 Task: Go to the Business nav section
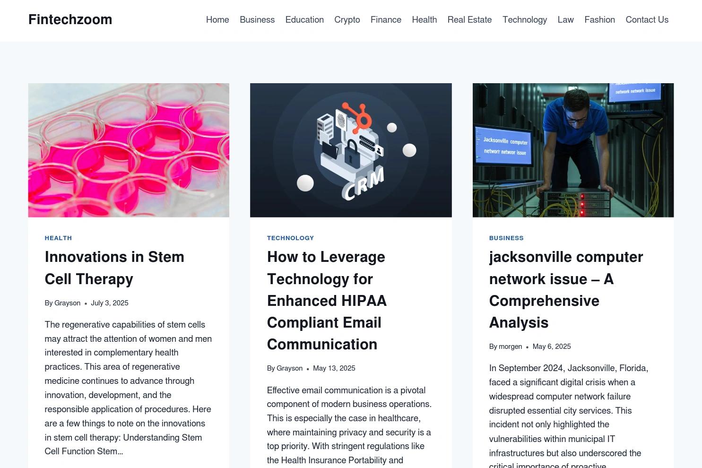click(x=257, y=20)
